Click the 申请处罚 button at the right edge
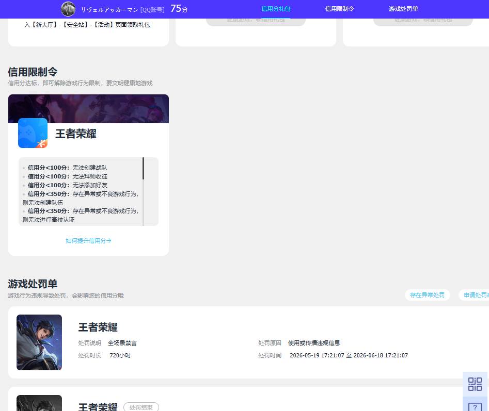The width and height of the screenshot is (489, 411). (475, 295)
